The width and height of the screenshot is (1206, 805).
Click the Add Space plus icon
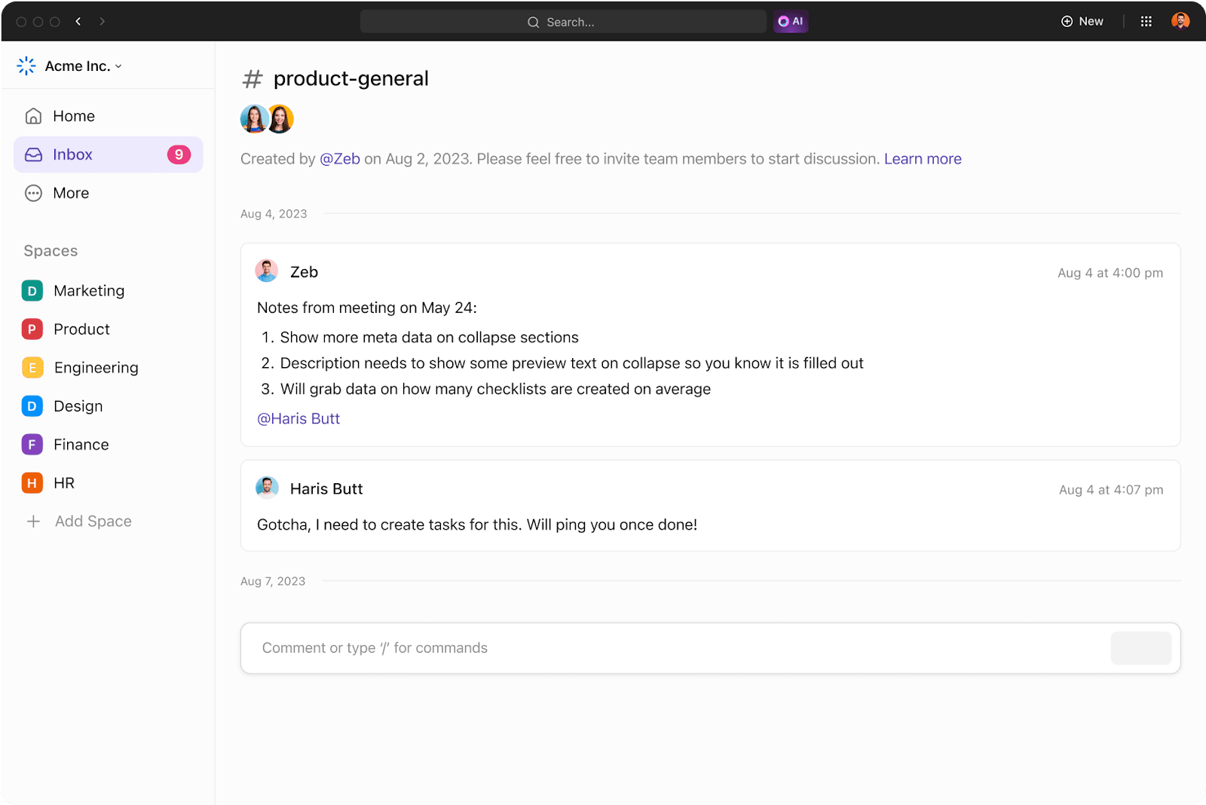pyautogui.click(x=32, y=521)
